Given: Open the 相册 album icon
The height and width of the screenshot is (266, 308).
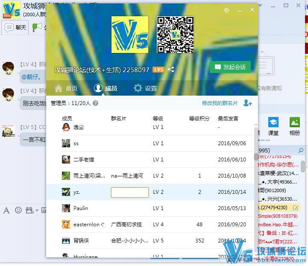Looking at the screenshot, I should [295, 126].
